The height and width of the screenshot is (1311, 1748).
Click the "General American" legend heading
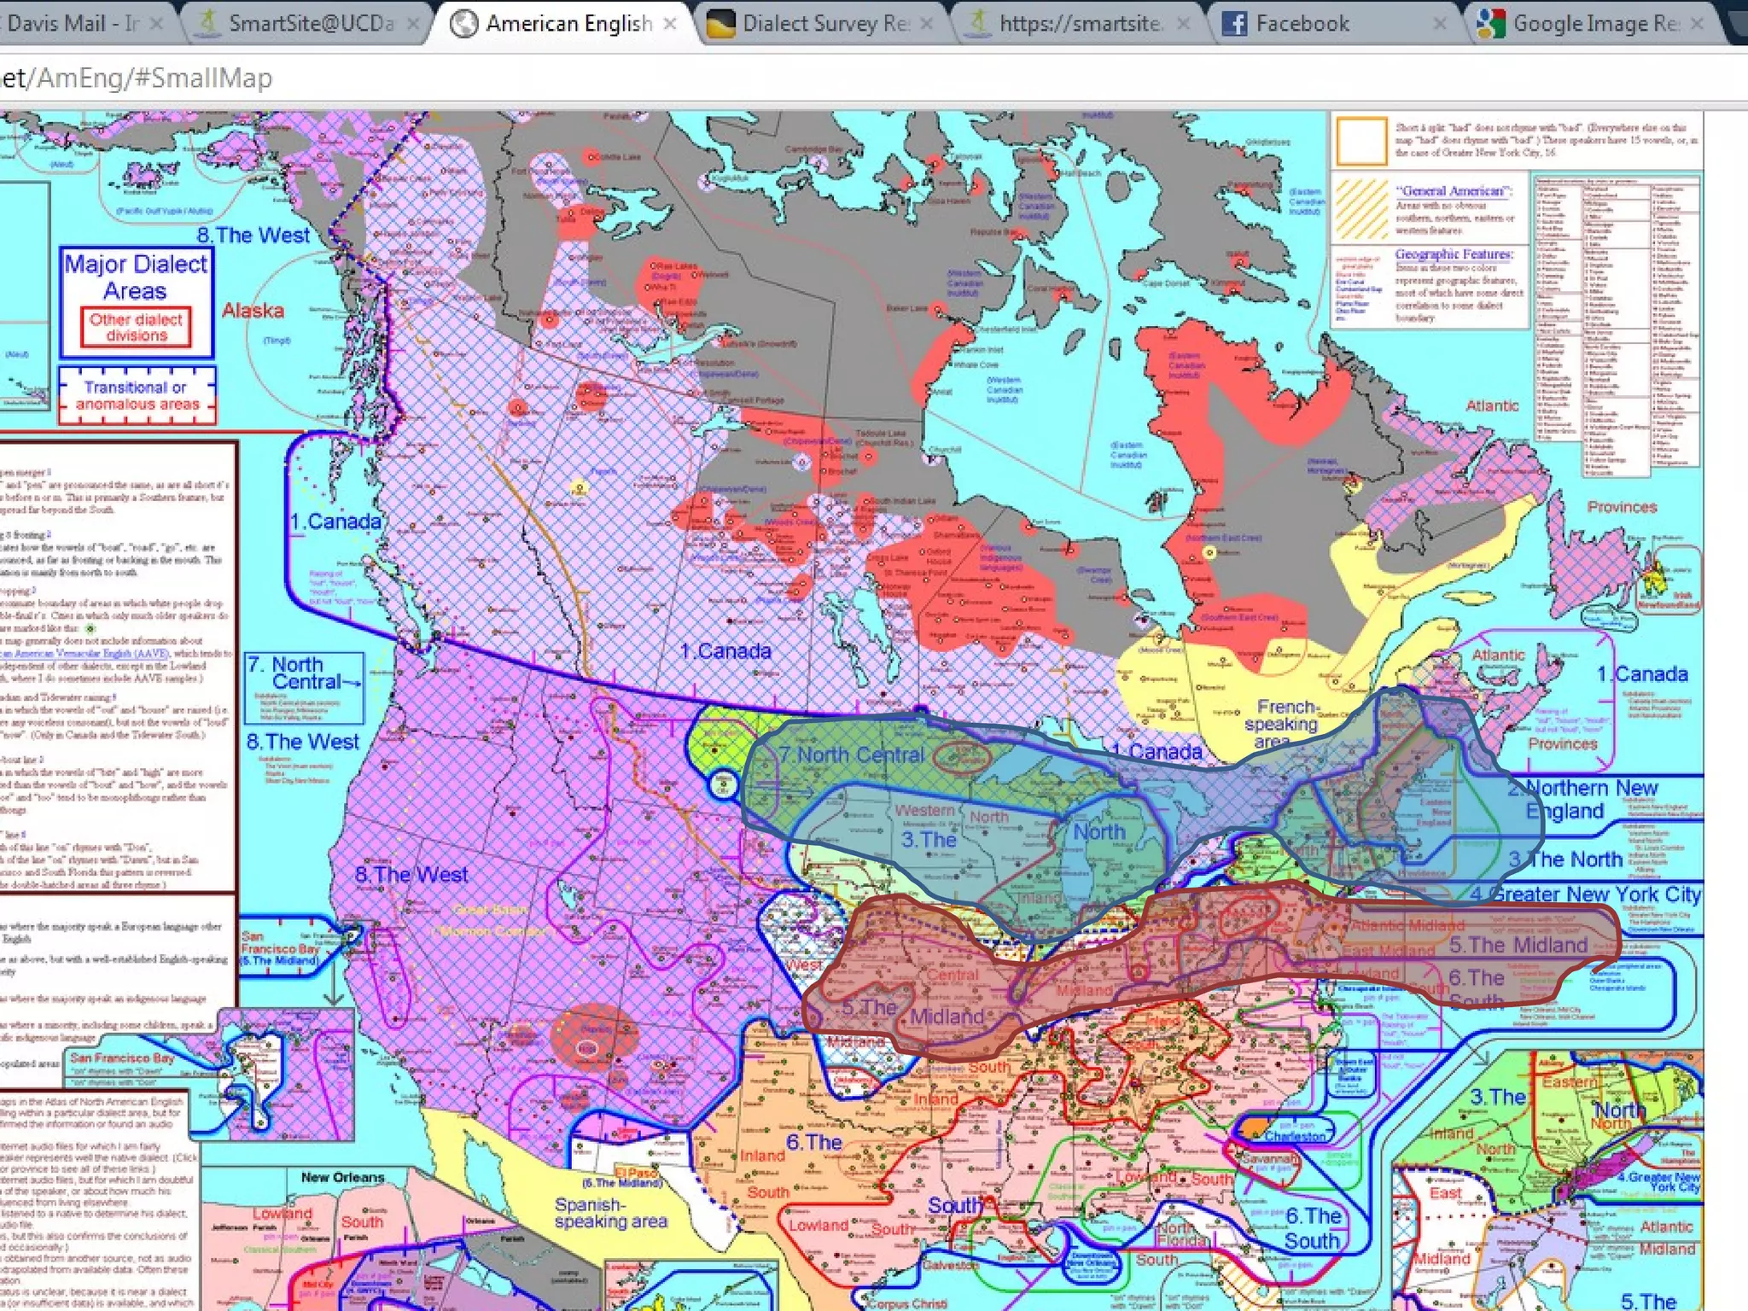pyautogui.click(x=1454, y=191)
